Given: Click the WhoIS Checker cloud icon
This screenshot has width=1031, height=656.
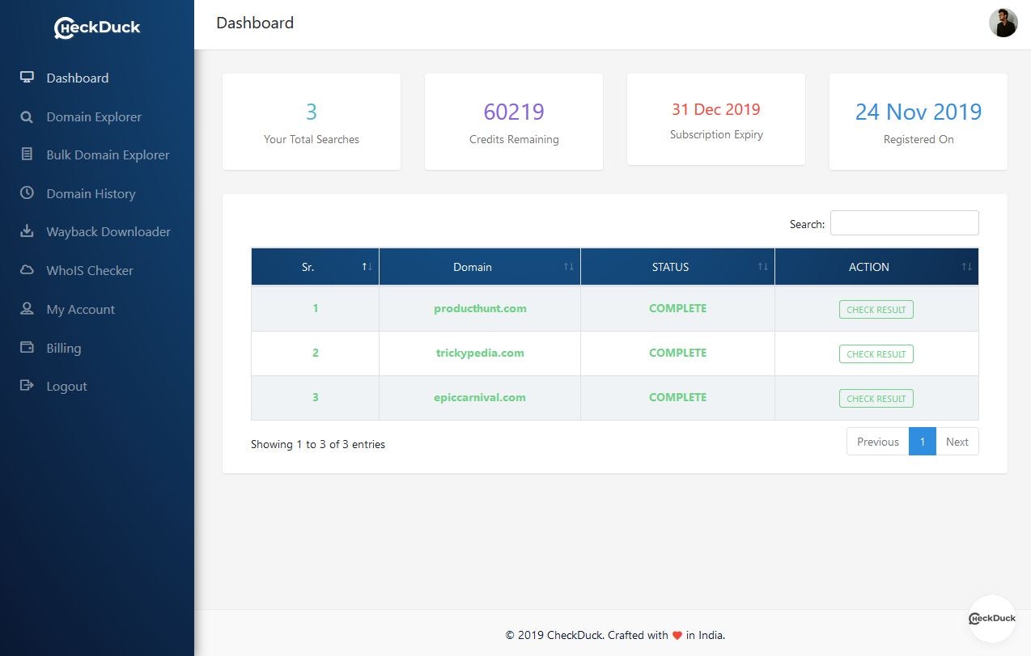Looking at the screenshot, I should [27, 270].
